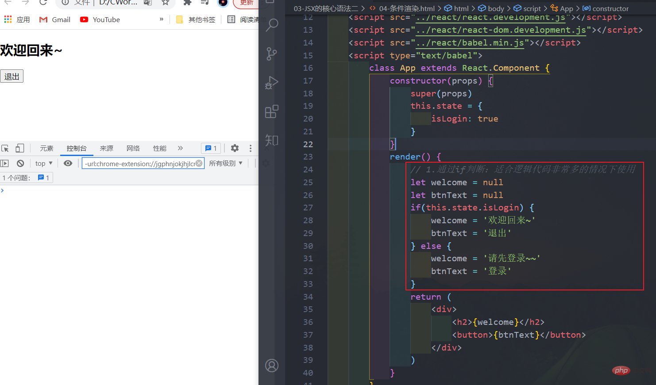
Task: Click the 欢迎回来~ heading on the page
Action: coord(31,50)
